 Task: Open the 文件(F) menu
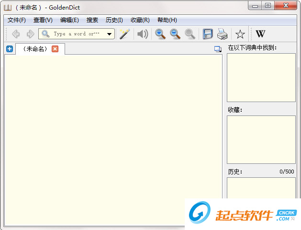(x=17, y=20)
